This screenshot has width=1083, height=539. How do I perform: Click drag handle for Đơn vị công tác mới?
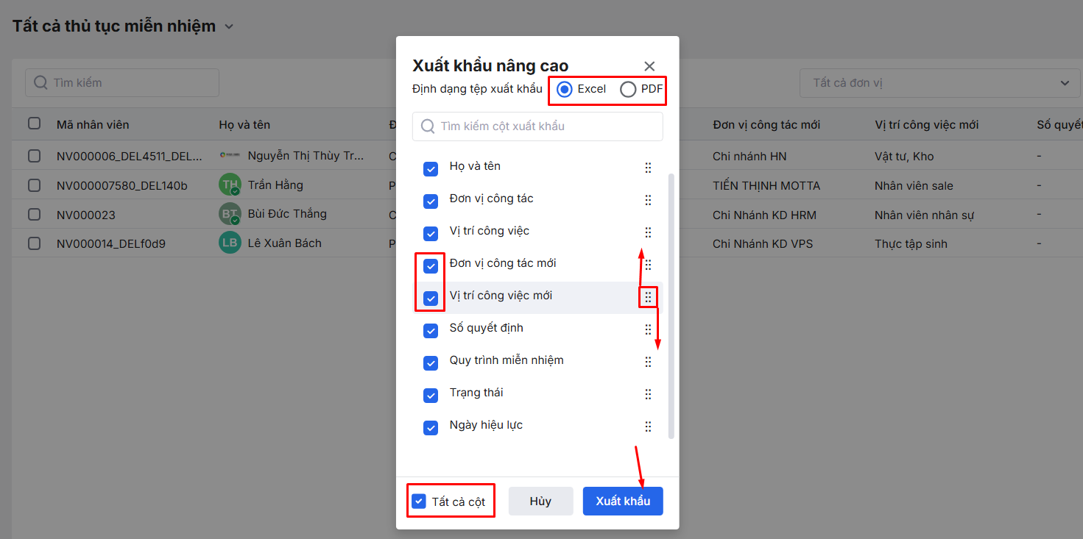[x=648, y=265]
